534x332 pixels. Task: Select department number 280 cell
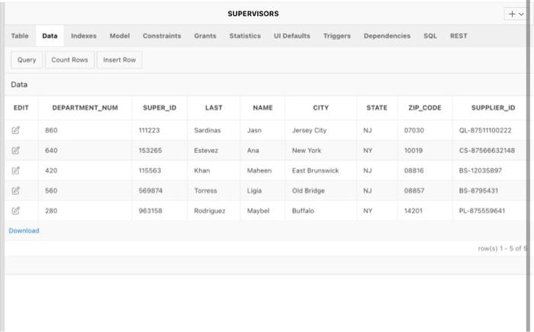coord(51,211)
